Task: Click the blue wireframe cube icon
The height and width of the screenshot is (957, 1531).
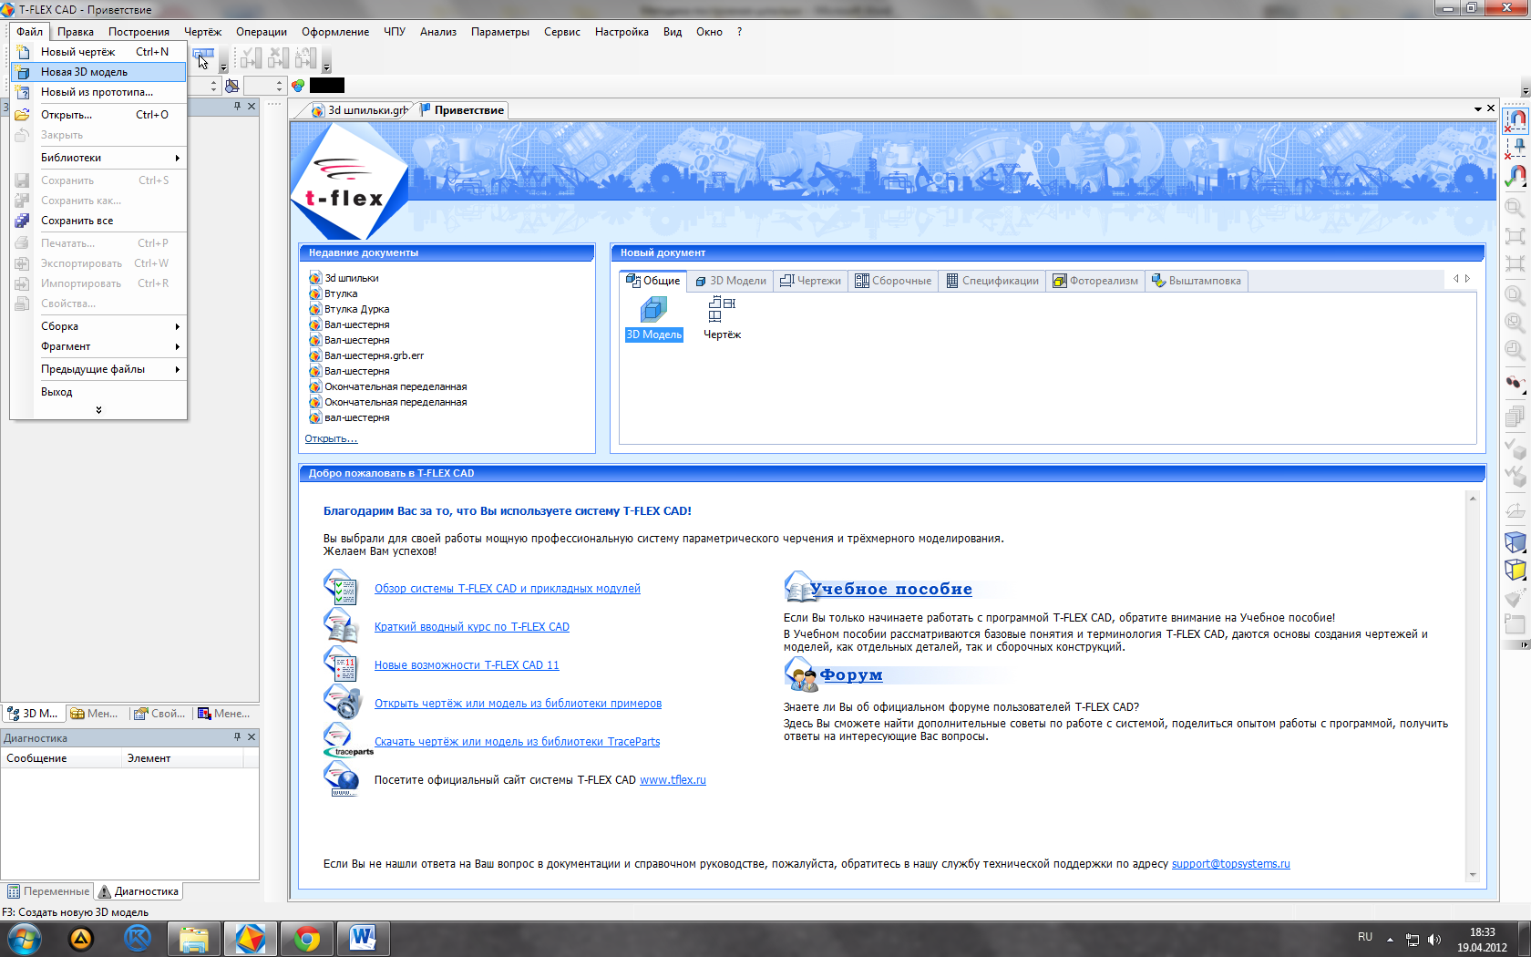Action: (x=1515, y=541)
